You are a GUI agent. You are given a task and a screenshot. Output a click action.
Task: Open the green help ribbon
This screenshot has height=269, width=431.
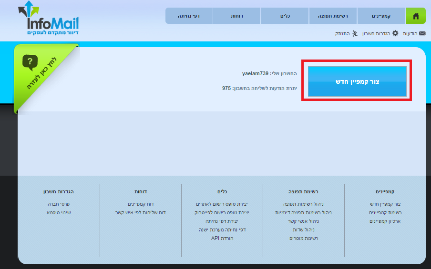pyautogui.click(x=41, y=70)
